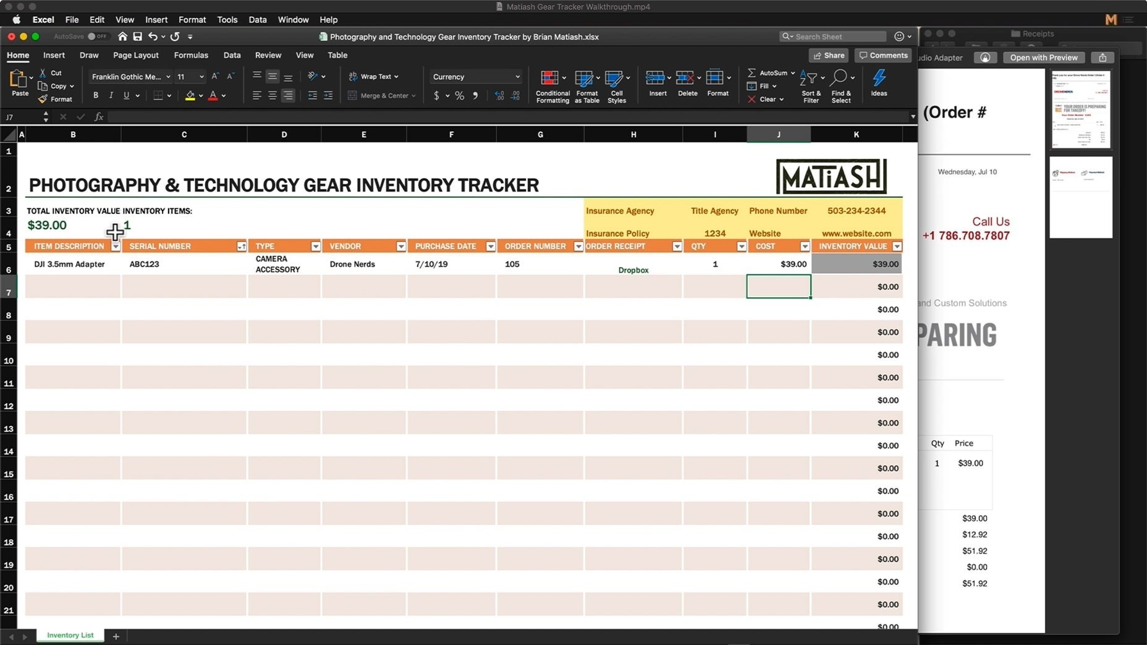
Task: Select the first receipt page thumbnail
Action: pos(1080,109)
